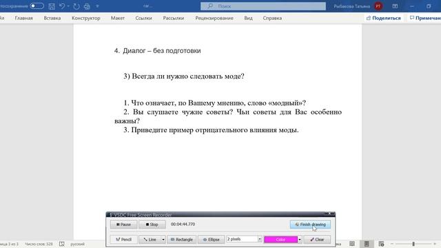
Task: Click the Clear drawing button
Action: tap(317, 239)
